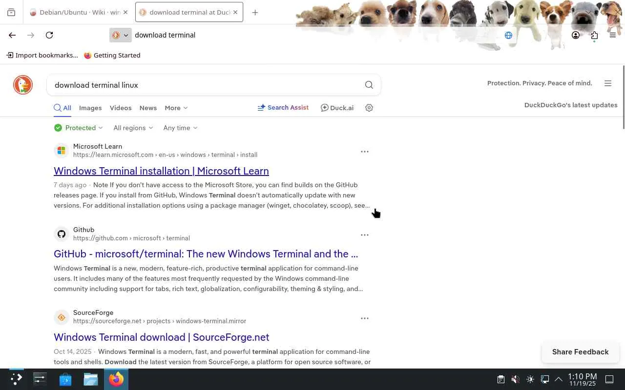Open the Firefox account icon
Viewport: 625px width, 390px height.
[x=576, y=35]
